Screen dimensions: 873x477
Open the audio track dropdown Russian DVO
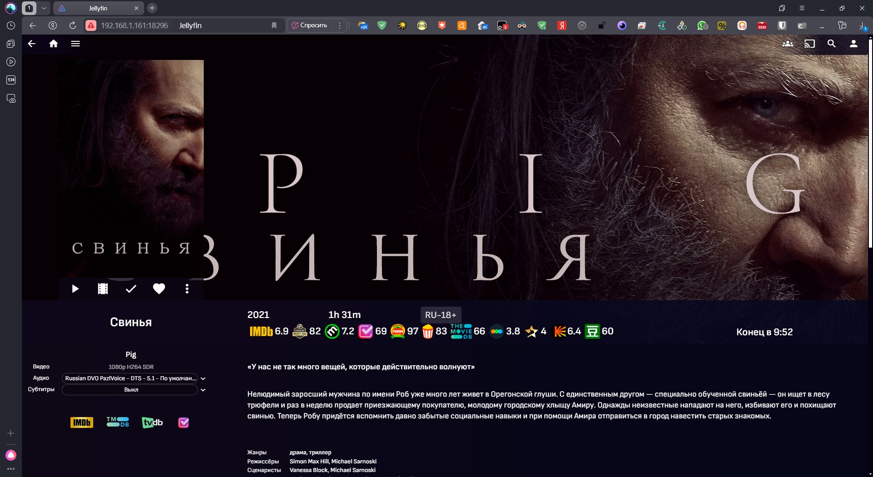(x=130, y=378)
